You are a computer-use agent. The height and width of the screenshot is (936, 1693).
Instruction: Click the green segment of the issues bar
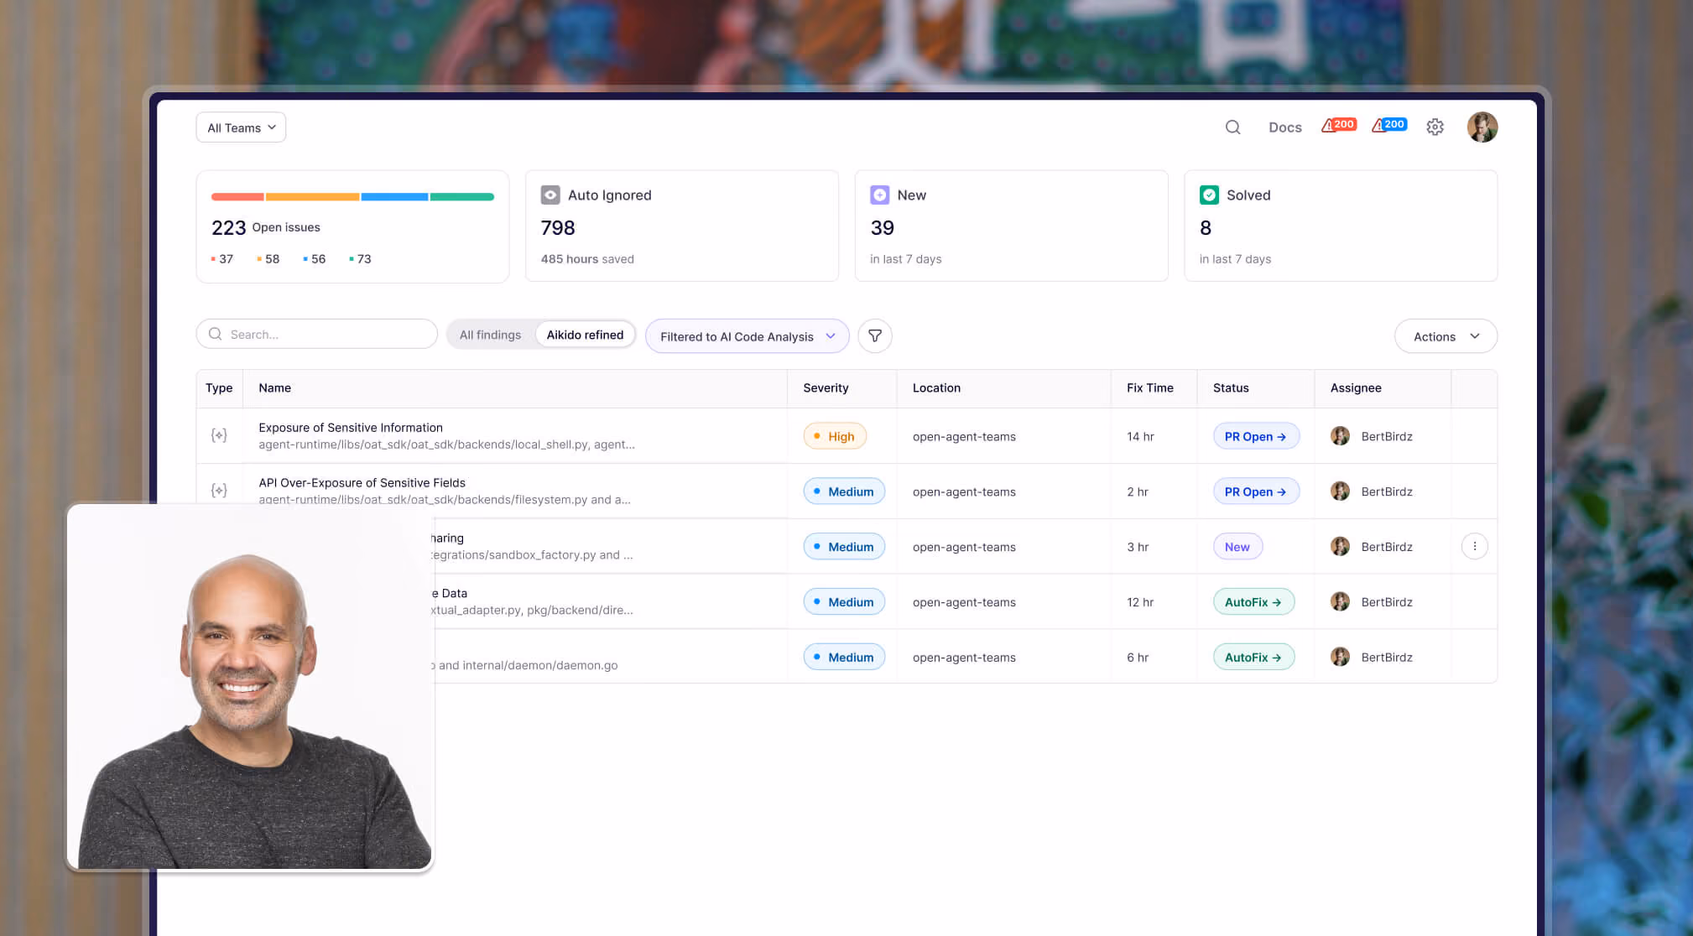462,197
